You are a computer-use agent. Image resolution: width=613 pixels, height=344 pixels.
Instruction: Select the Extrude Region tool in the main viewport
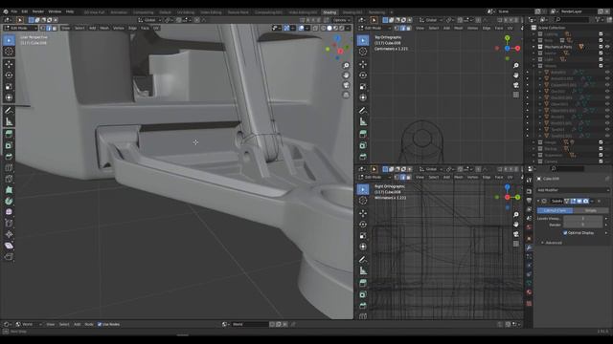pos(9,134)
